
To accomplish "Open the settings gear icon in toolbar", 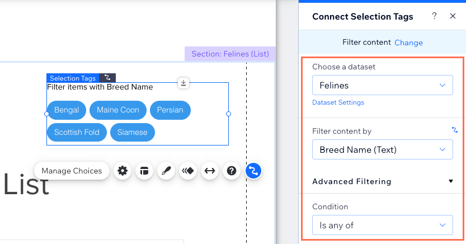I will click(123, 171).
